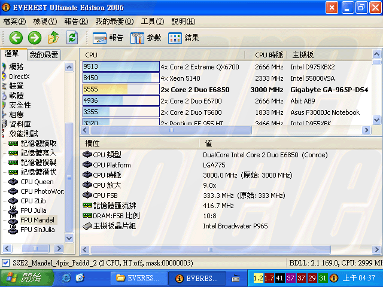Toggle the SSE2_Mandel status bar checkbox
Viewport: 383px width, 287px height.
[x=5, y=263]
